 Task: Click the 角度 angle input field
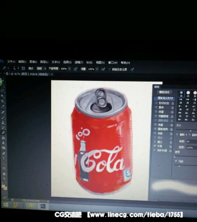(191, 142)
